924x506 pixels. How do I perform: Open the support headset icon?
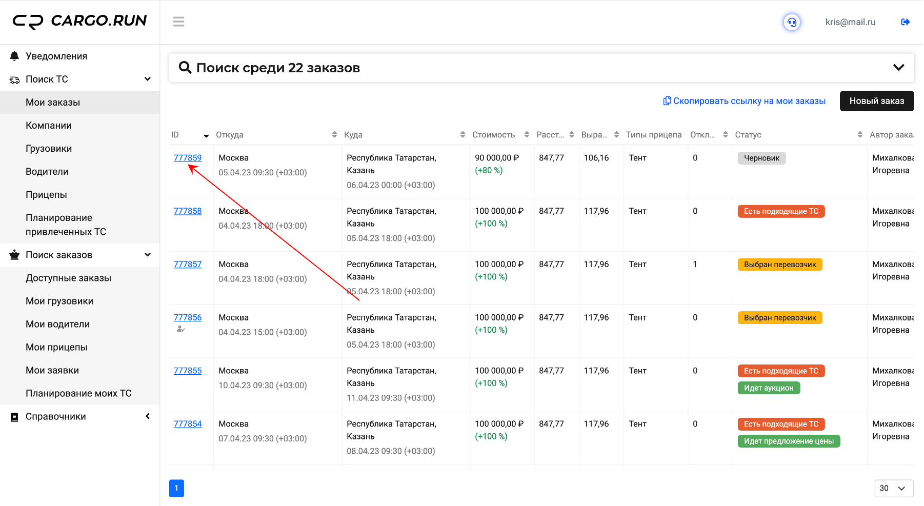[792, 22]
